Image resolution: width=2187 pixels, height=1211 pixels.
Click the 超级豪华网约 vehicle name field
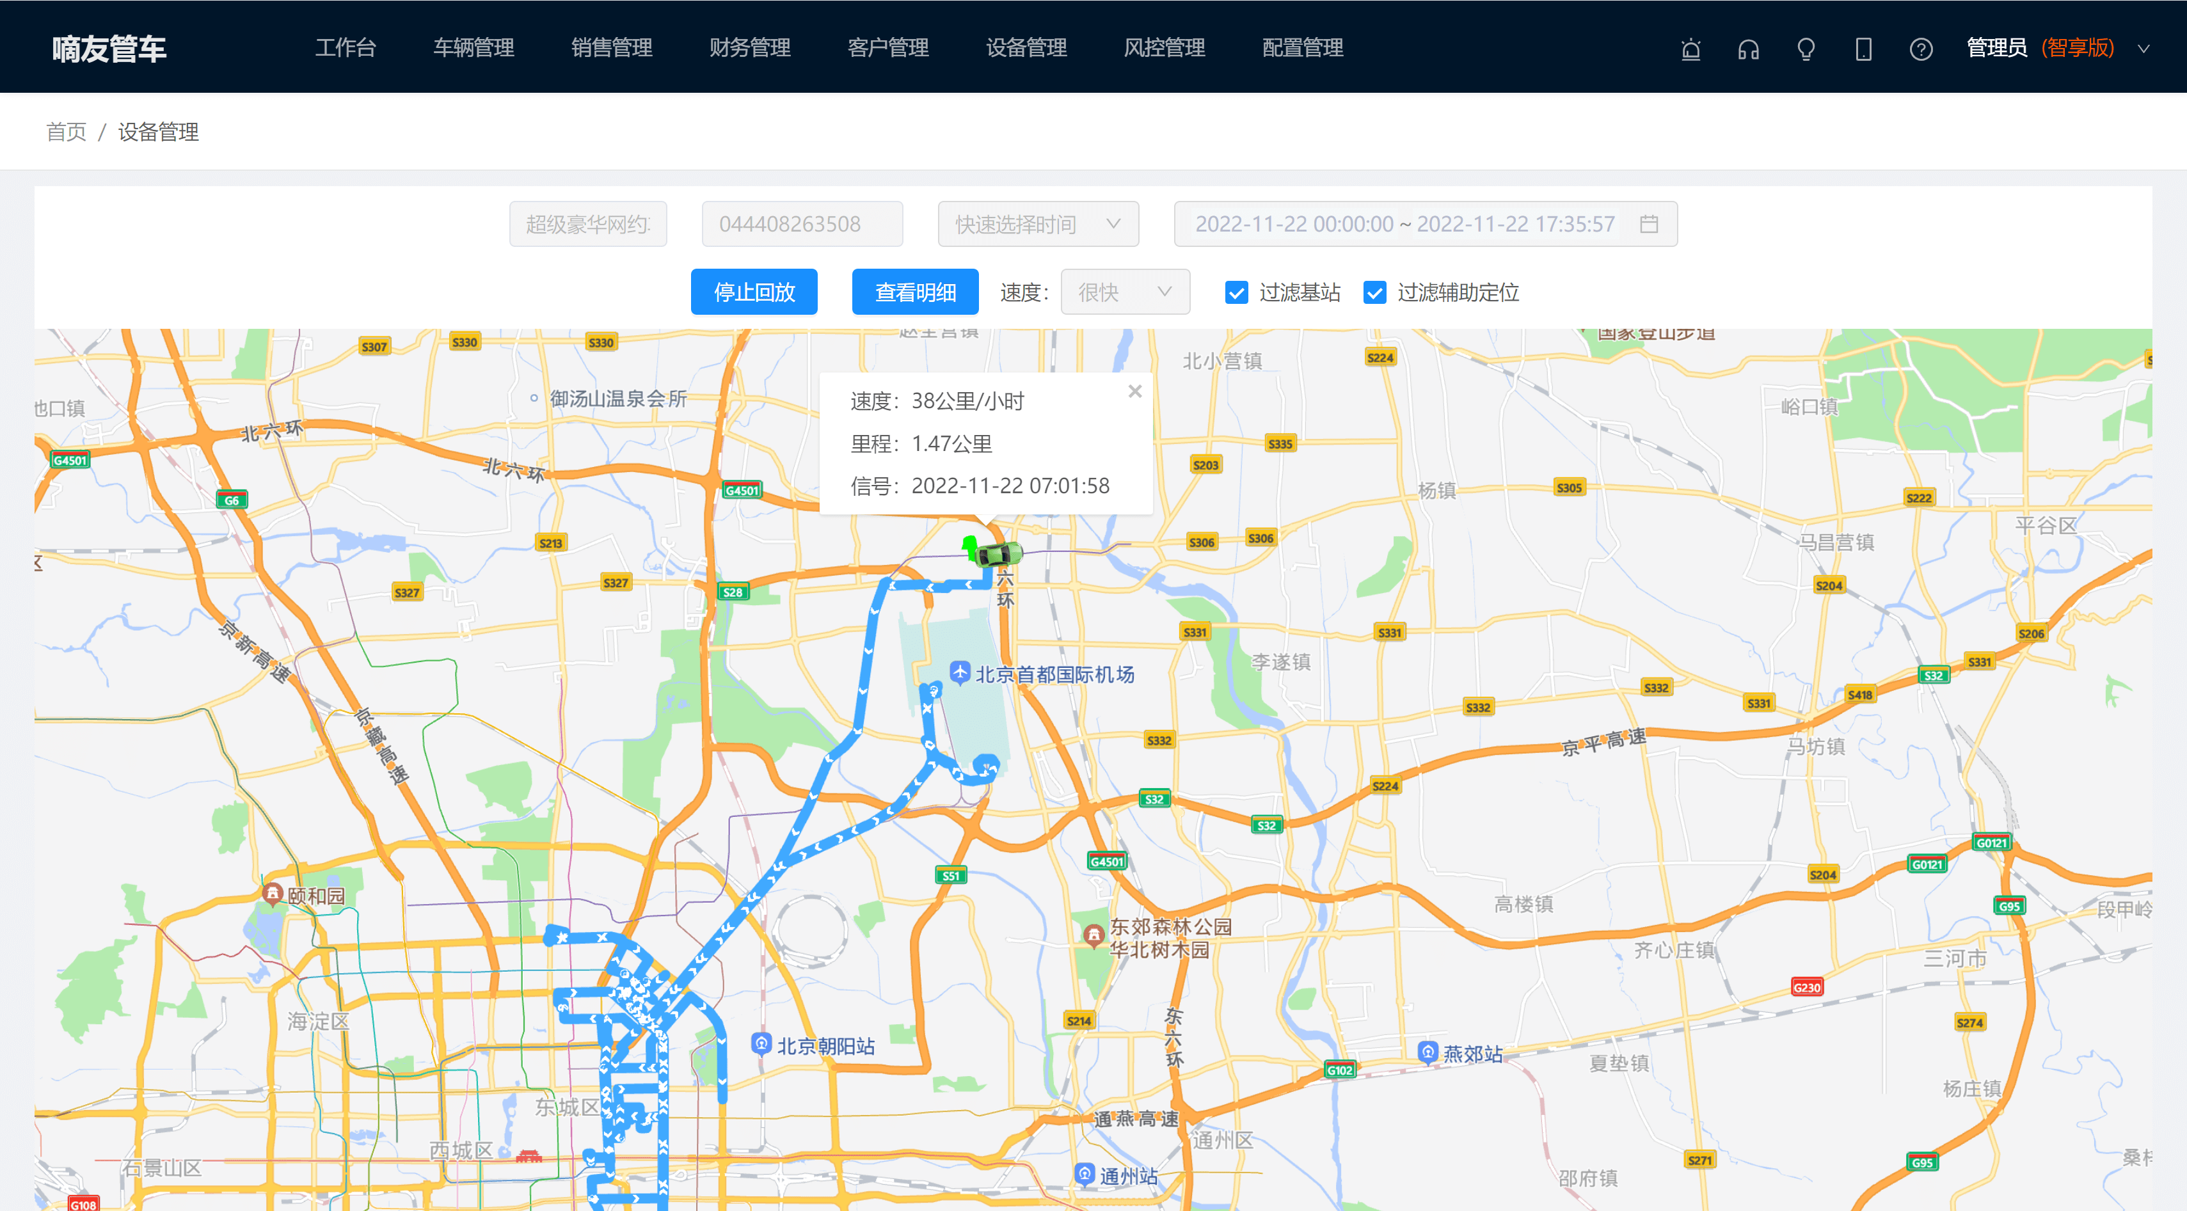[x=589, y=224]
